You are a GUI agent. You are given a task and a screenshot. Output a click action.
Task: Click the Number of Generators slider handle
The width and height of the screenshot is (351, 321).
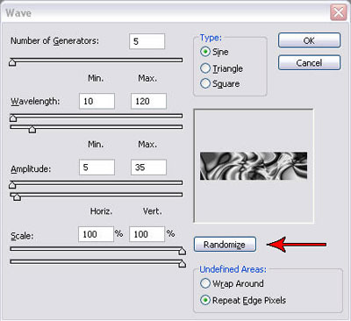click(12, 62)
